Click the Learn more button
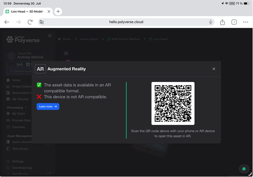 click(48, 107)
